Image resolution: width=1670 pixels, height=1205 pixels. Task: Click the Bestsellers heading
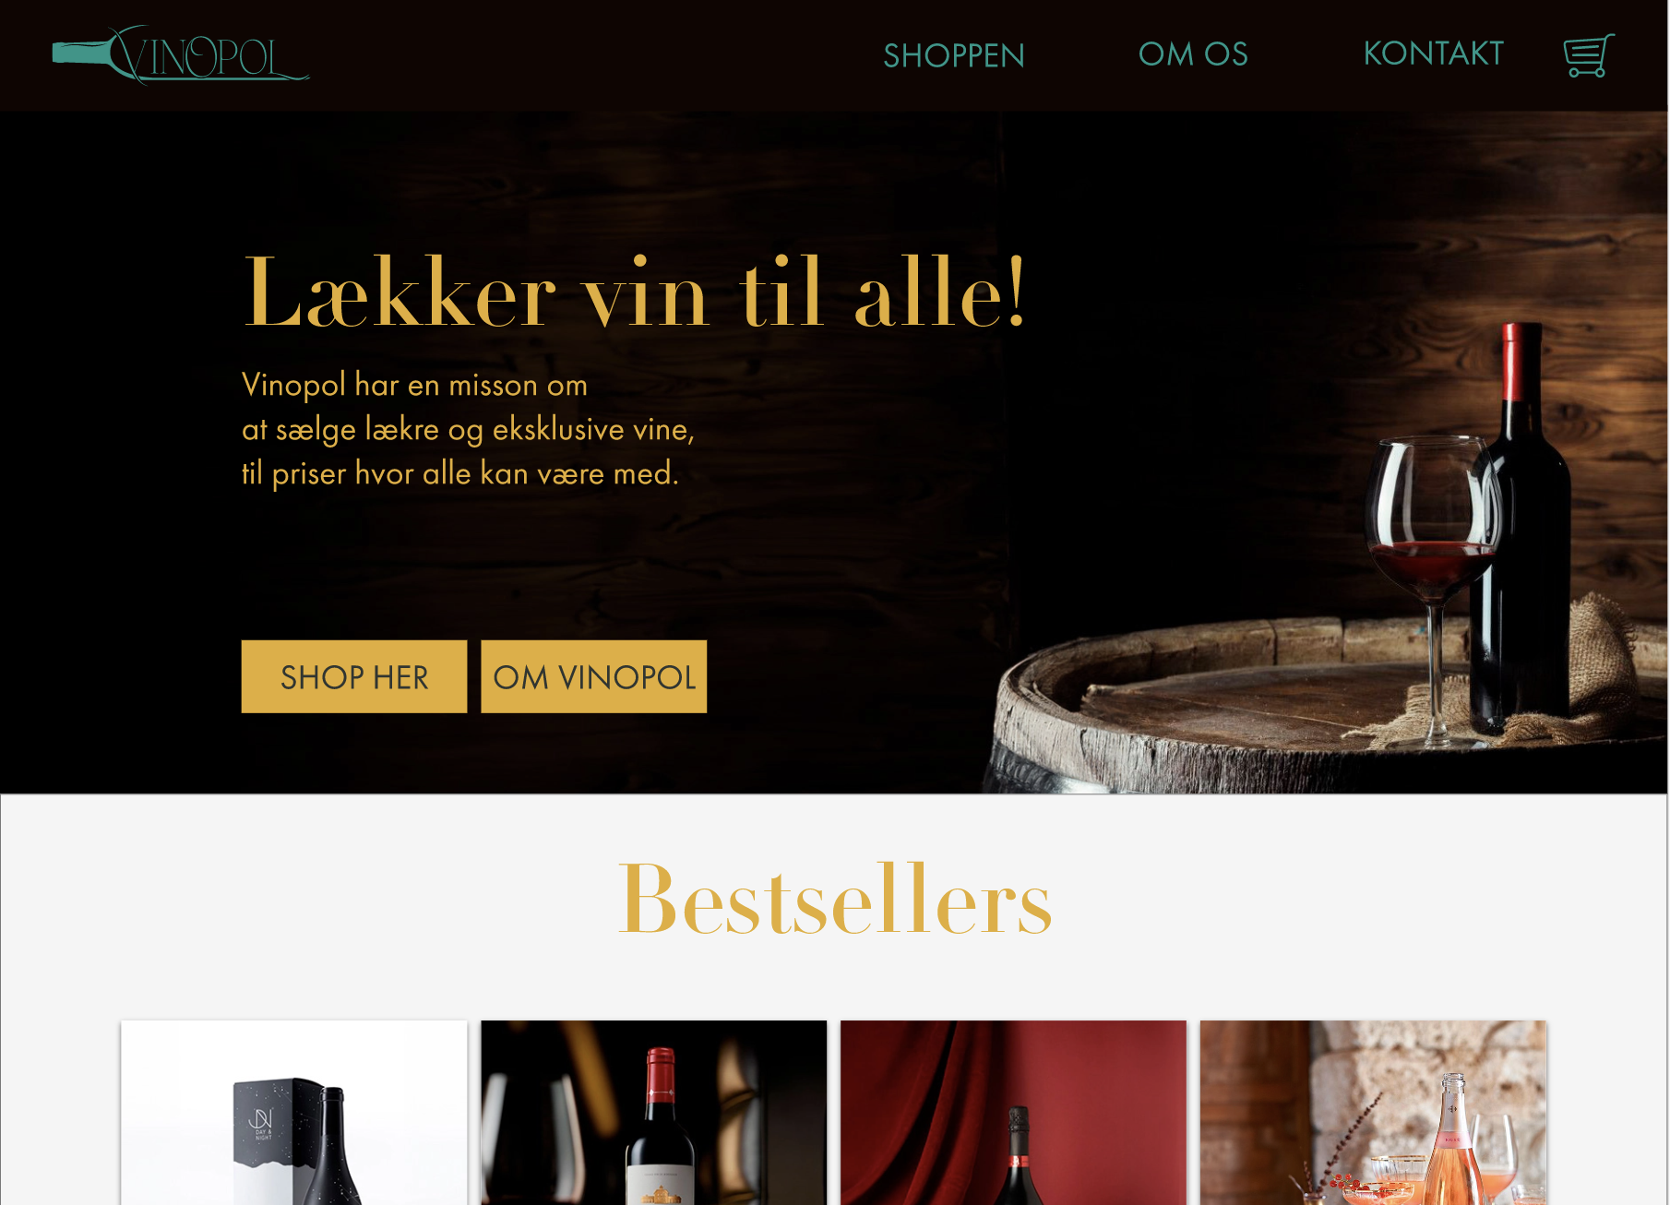(835, 899)
